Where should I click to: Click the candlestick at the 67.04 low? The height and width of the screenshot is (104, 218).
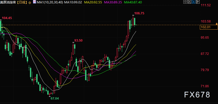(x=49, y=94)
